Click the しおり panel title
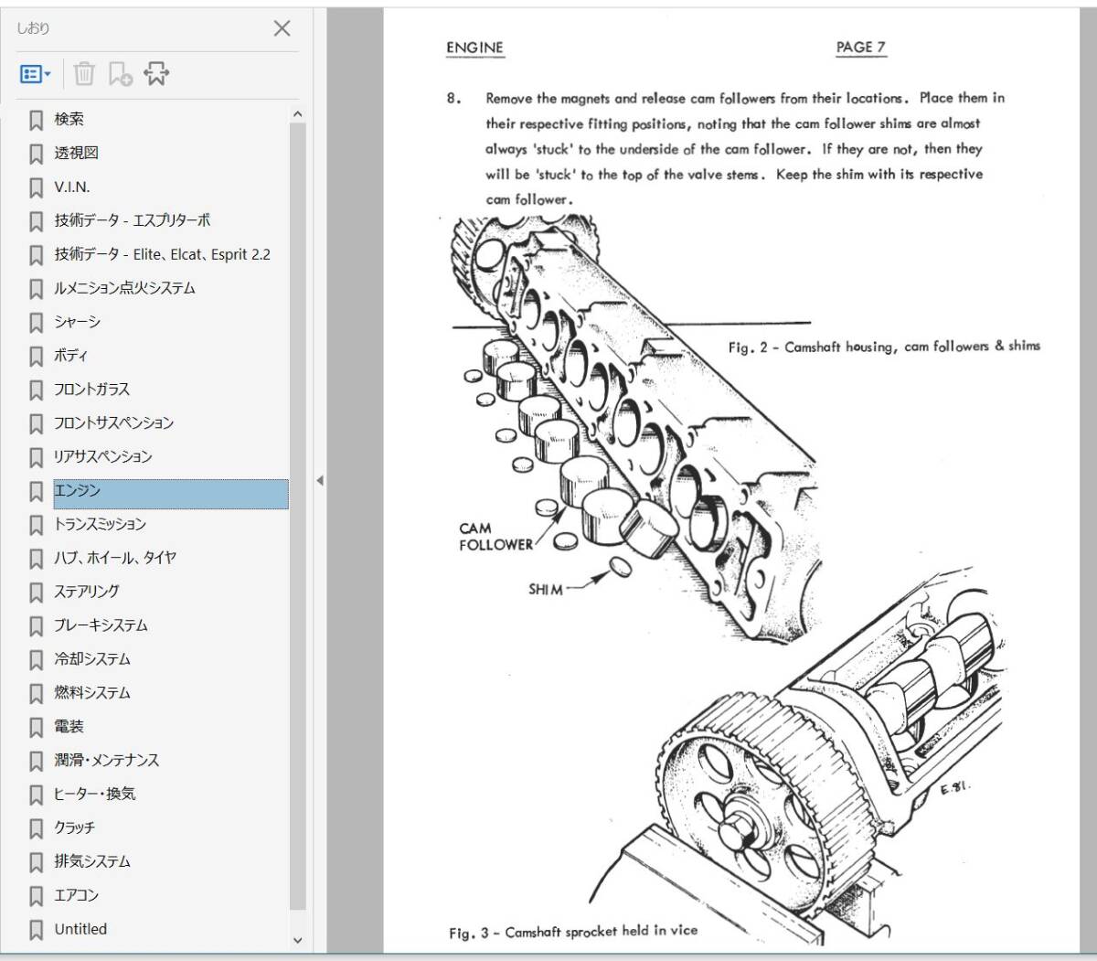This screenshot has width=1097, height=961. 33,28
